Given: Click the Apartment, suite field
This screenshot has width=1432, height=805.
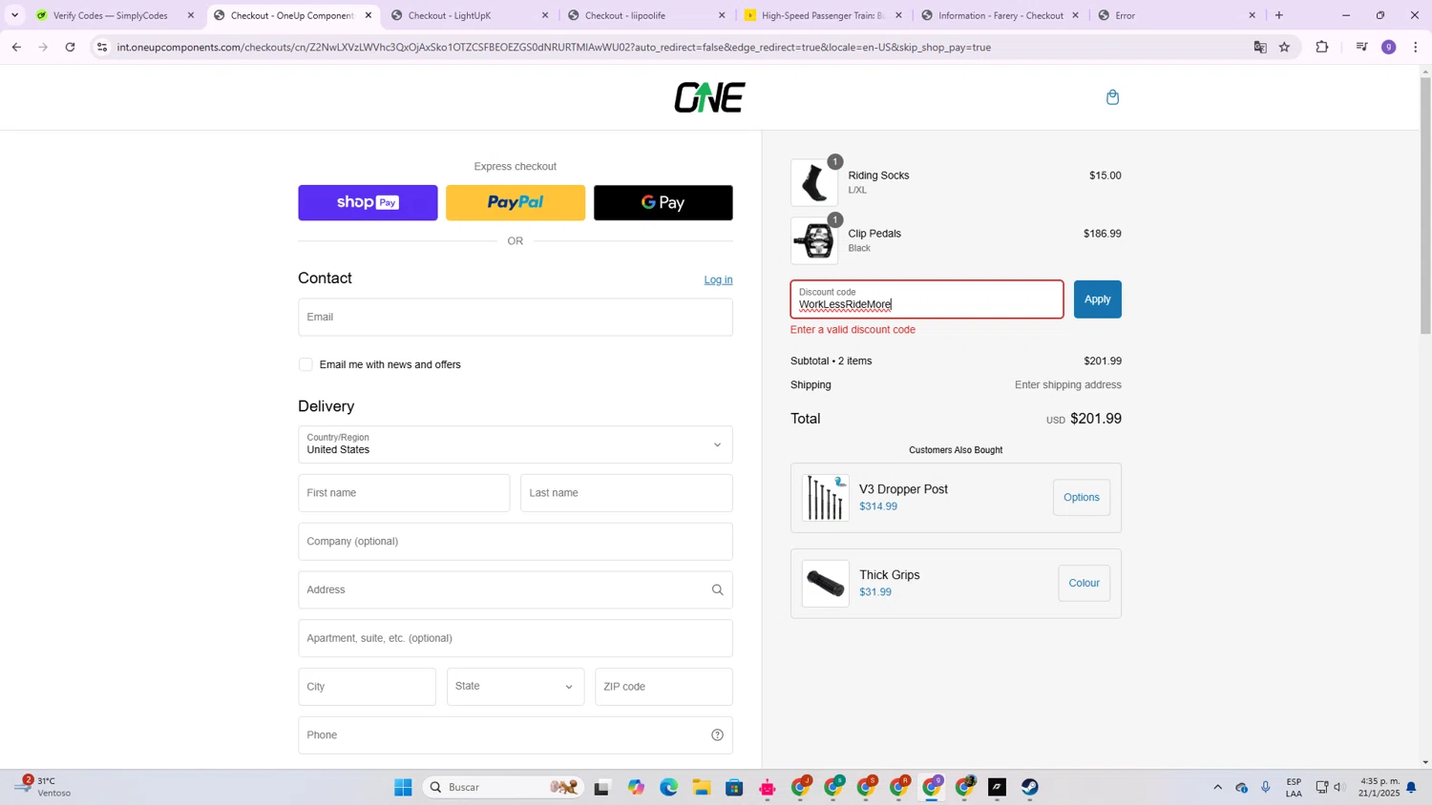Looking at the screenshot, I should click(x=516, y=639).
